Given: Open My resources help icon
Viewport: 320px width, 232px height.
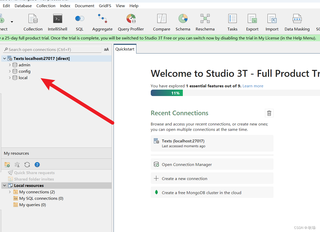Looking at the screenshot, I should point(37,165).
